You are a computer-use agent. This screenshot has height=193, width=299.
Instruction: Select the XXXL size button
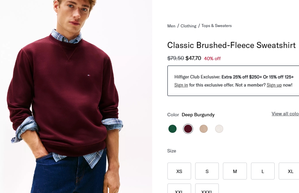tap(207, 189)
